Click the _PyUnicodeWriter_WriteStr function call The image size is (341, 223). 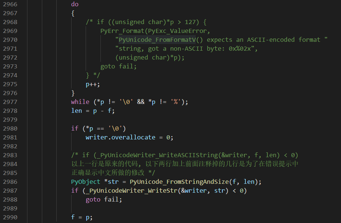133,191
